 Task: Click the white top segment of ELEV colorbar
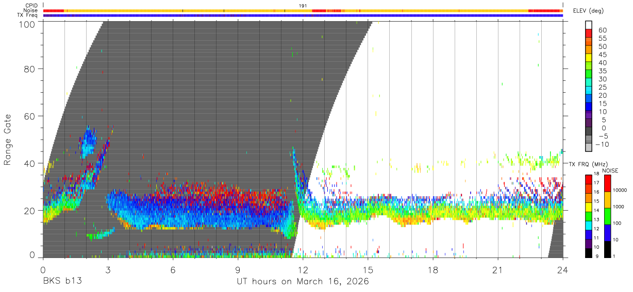click(589, 25)
